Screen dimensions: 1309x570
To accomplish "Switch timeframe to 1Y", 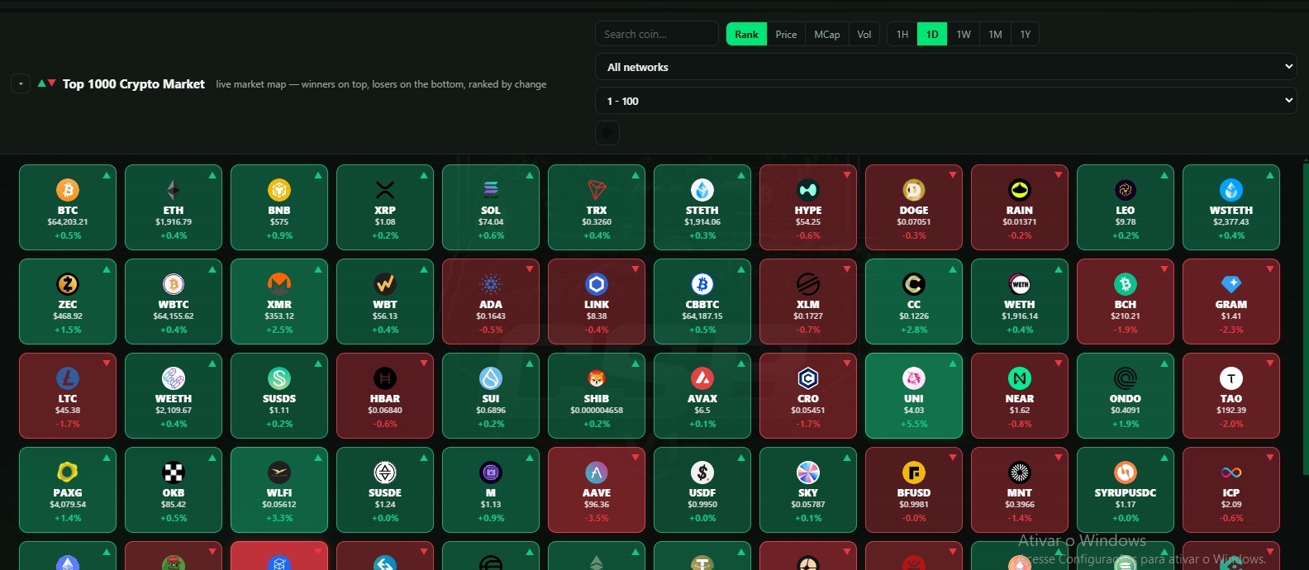I will pyautogui.click(x=1025, y=34).
